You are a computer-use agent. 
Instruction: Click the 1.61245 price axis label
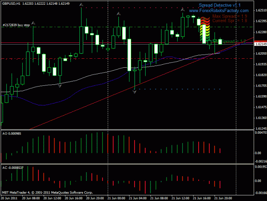(x=261, y=129)
